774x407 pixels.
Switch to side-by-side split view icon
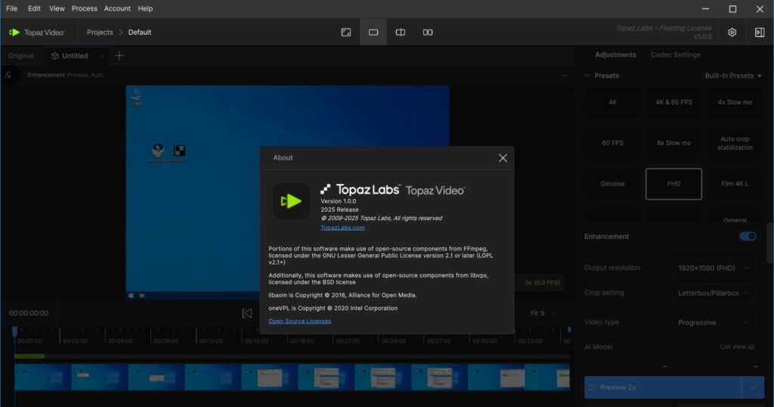pyautogui.click(x=401, y=33)
